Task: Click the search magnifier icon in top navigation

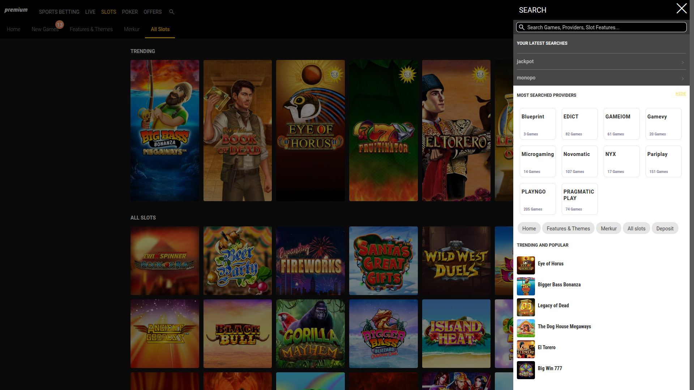Action: pyautogui.click(x=172, y=12)
